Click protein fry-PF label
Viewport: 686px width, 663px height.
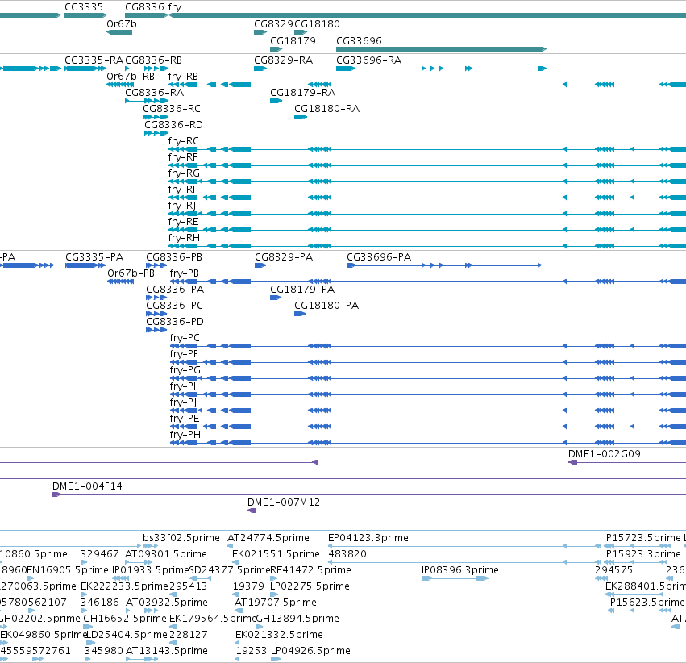click(184, 353)
